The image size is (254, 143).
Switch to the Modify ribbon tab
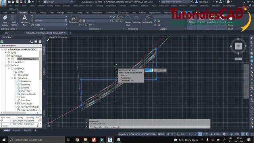(x=33, y=12)
